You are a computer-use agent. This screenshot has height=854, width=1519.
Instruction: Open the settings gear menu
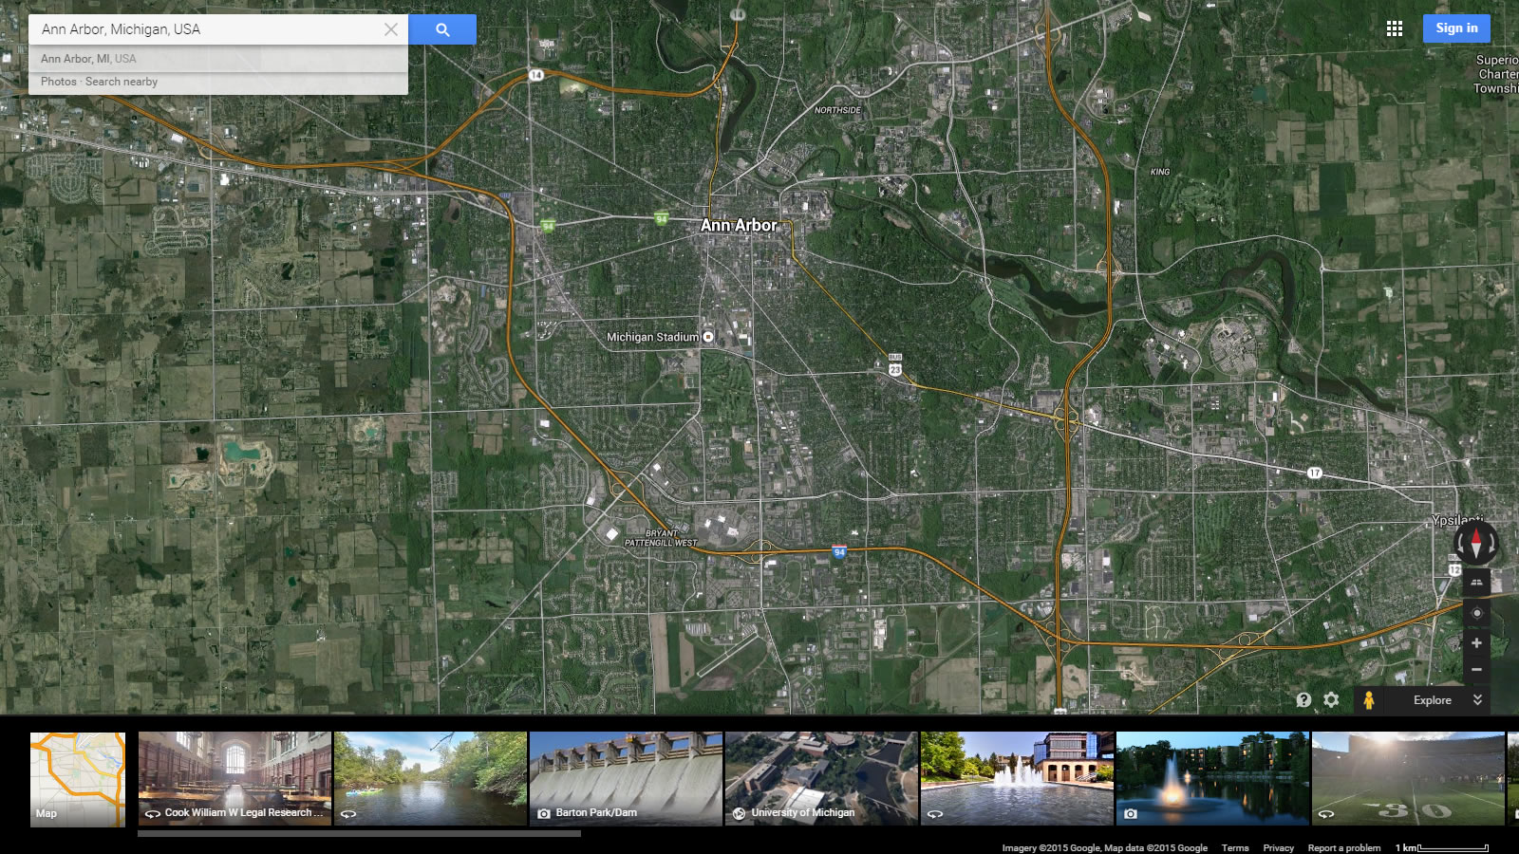coord(1331,699)
